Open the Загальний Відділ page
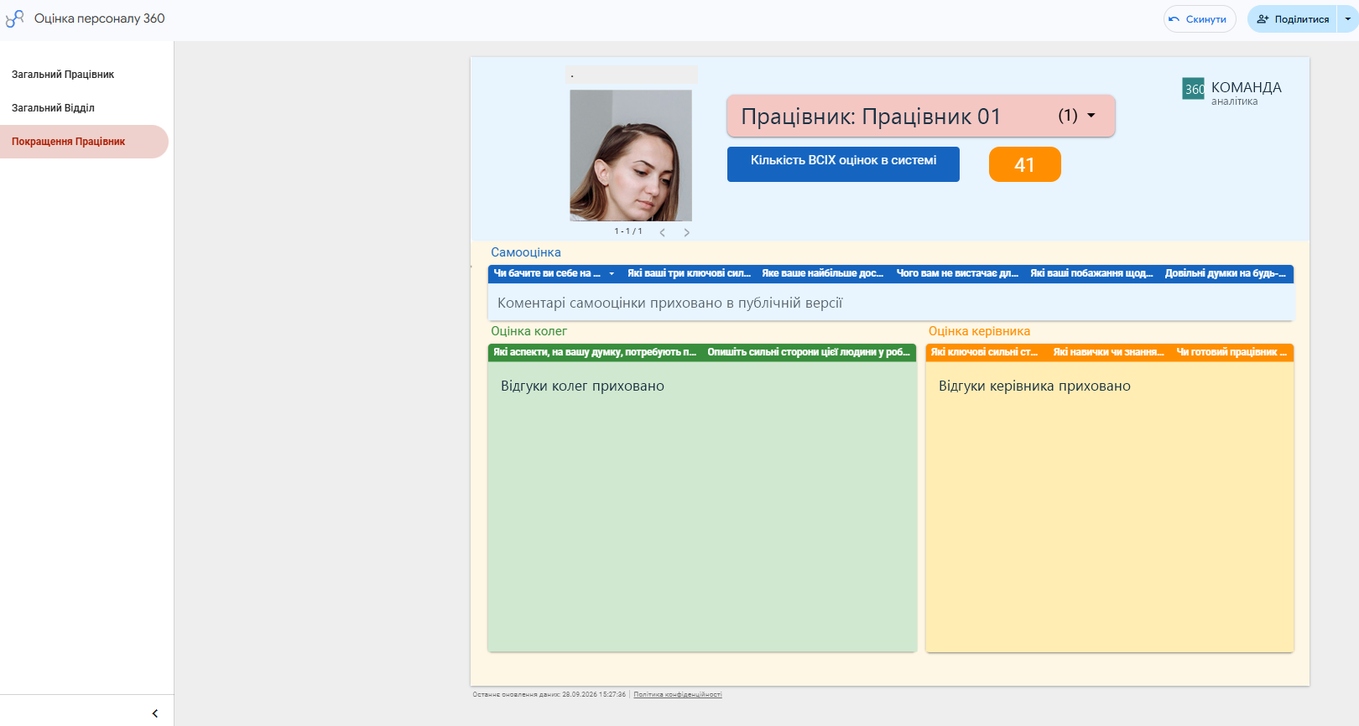1359x726 pixels. 53,108
